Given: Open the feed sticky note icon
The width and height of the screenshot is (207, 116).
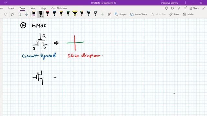Looking at the screenshot, I should tap(172, 8).
